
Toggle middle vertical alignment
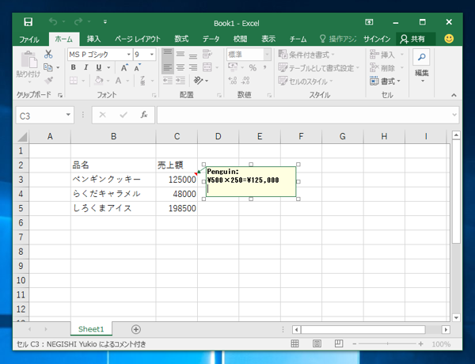(180, 55)
